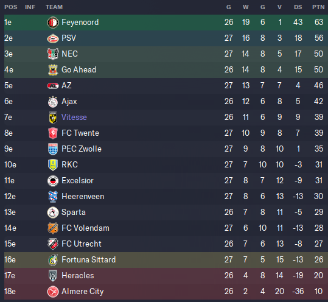Click the Heracles club crest
328x302 pixels.
point(53,276)
